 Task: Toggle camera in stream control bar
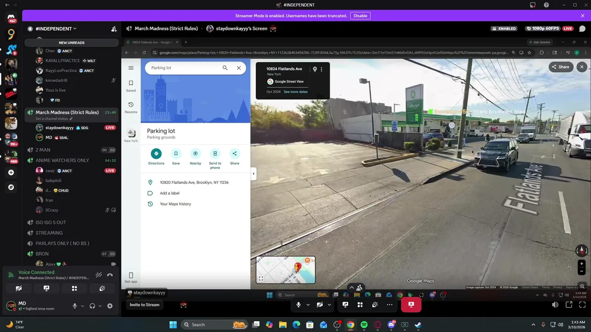coord(320,305)
